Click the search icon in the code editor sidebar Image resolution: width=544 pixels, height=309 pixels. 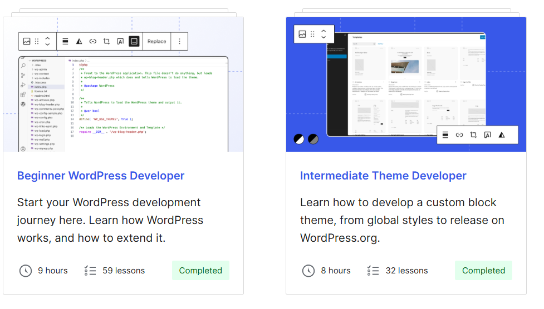tap(23, 66)
